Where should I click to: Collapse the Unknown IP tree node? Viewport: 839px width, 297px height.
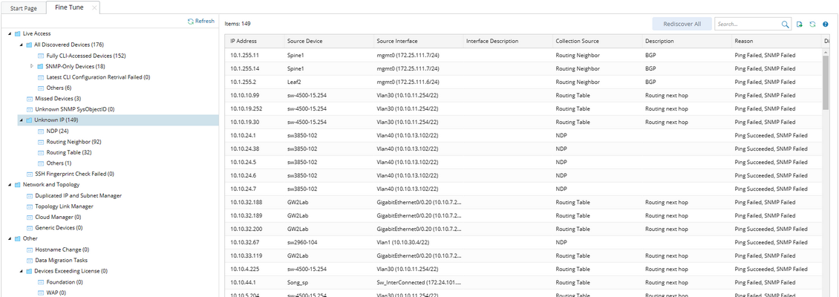[21, 120]
